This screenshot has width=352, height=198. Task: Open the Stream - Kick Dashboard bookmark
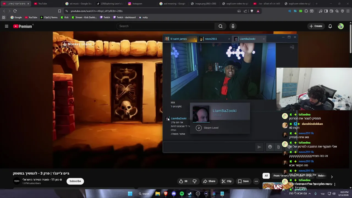click(x=84, y=17)
